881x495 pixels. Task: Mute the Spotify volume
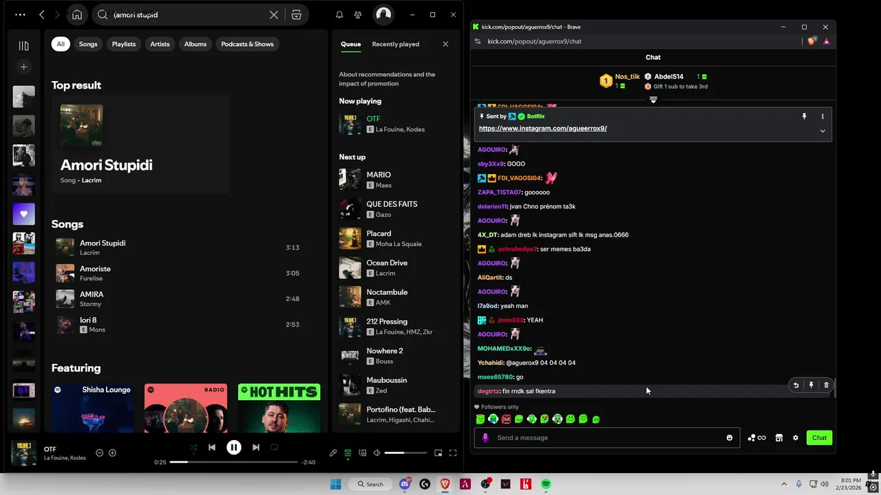pos(376,453)
